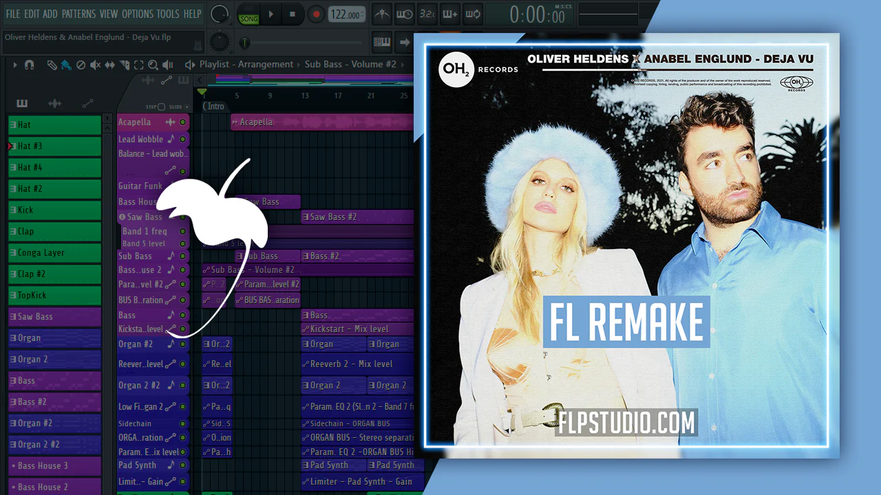Open the TOOLS menu

click(x=168, y=14)
